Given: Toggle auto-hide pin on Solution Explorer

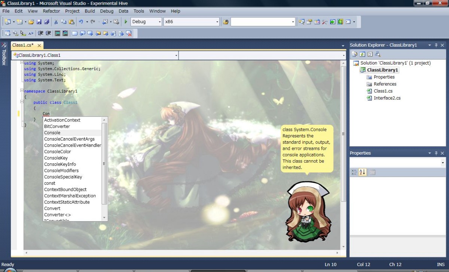Looking at the screenshot, I should (x=436, y=45).
